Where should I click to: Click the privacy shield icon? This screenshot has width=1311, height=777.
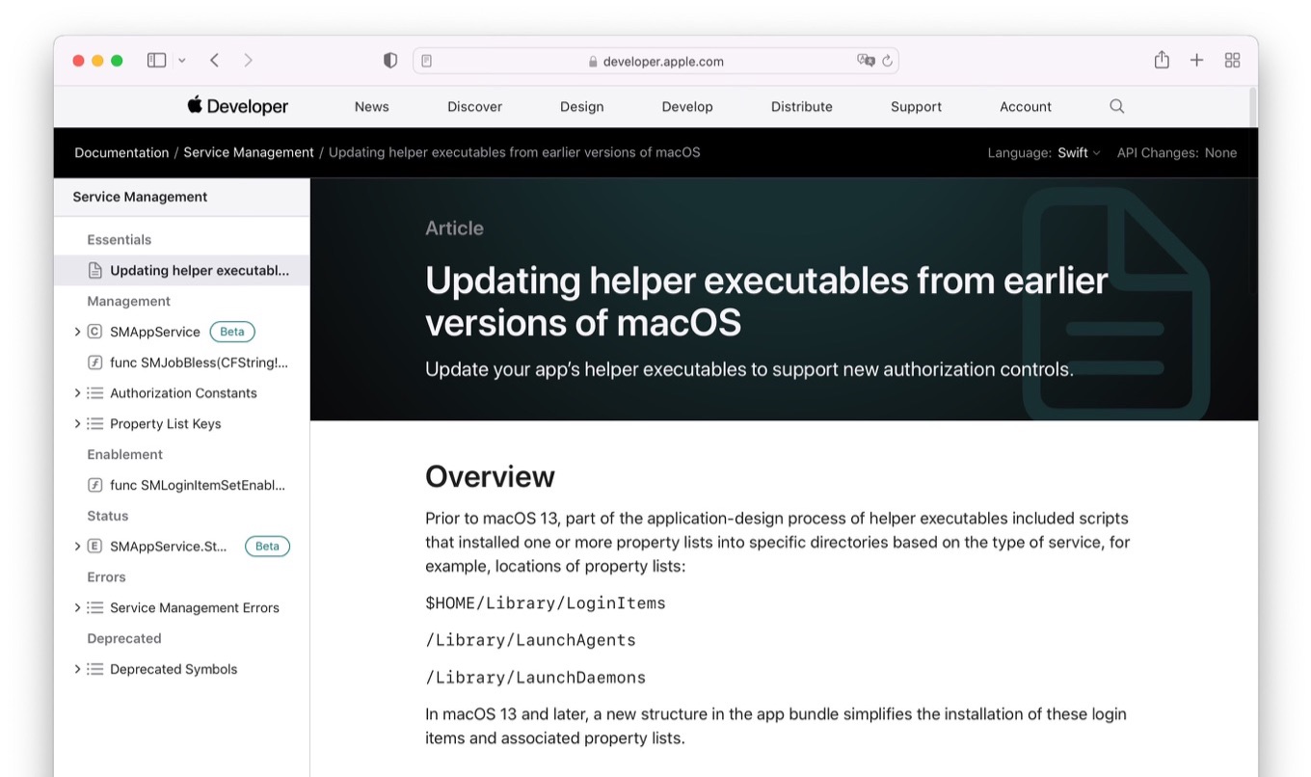390,61
